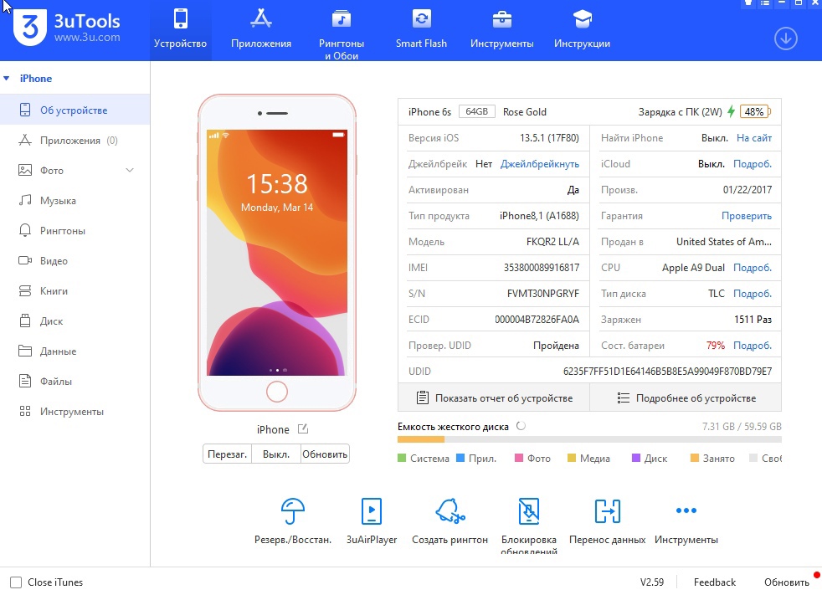Click the pink Фото legend swatch
The image size is (822, 595).
519,459
